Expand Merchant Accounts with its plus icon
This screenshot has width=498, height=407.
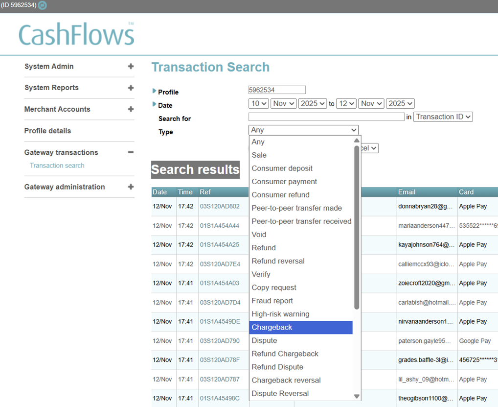131,109
